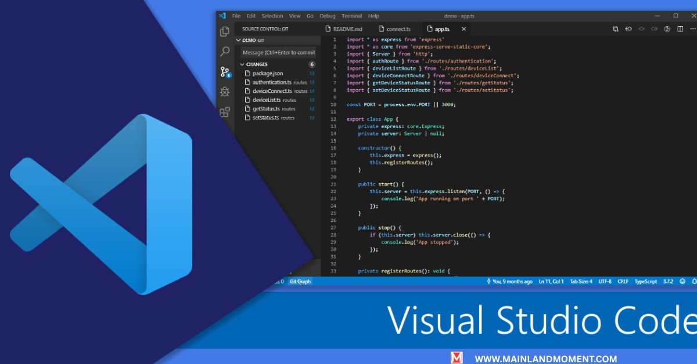697x364 pixels.
Task: Click Ln 11, Col 1 status entry
Action: (551, 281)
